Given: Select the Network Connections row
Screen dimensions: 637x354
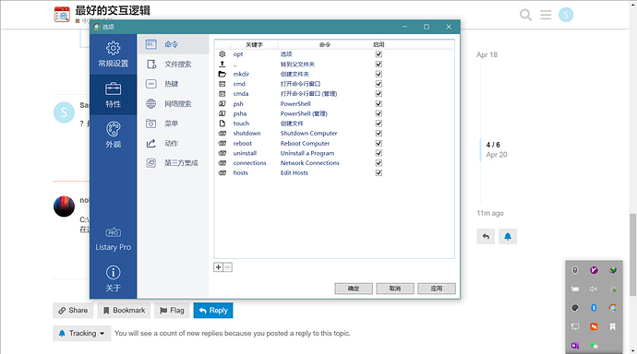Looking at the screenshot, I should [309, 162].
